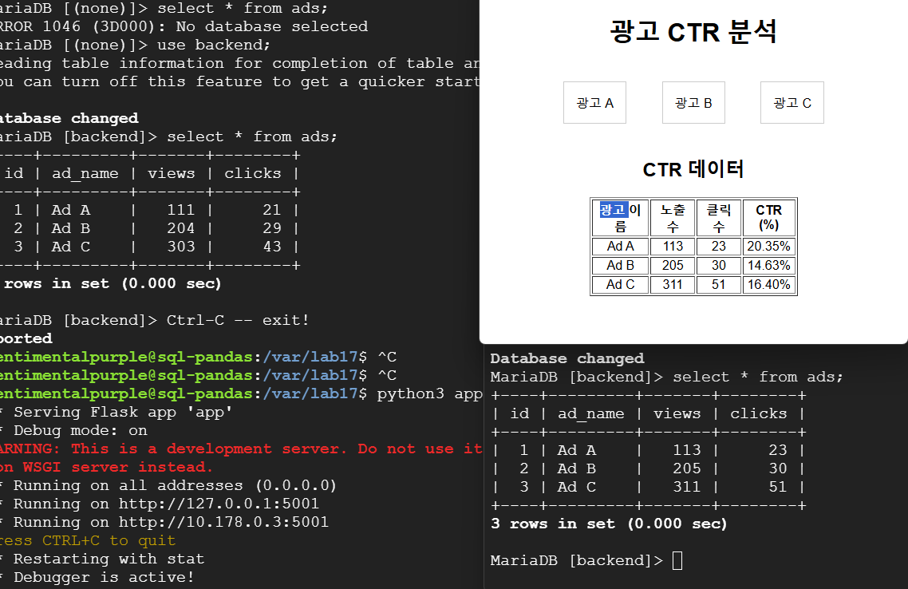Click the Ad B cell in CTR table
This screenshot has height=589, width=908.
[620, 265]
